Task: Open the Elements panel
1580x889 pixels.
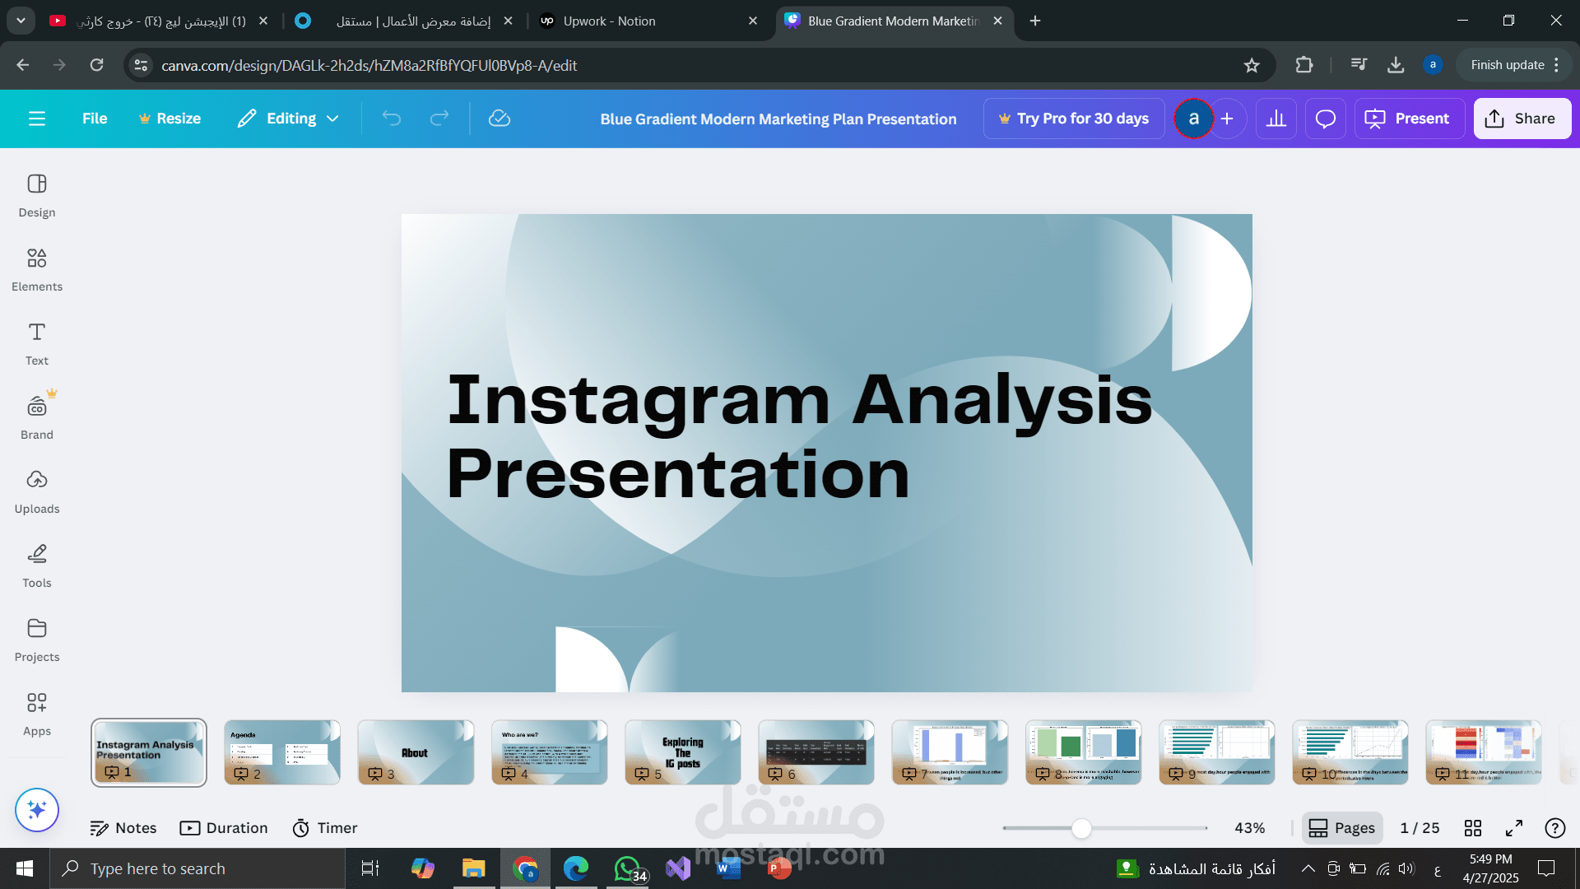Action: [x=37, y=270]
